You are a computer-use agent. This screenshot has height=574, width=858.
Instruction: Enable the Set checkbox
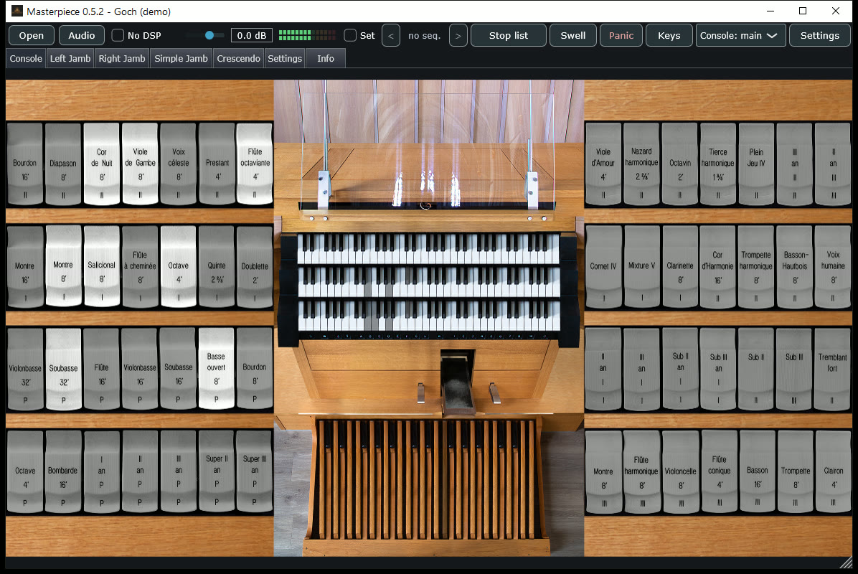coord(350,36)
